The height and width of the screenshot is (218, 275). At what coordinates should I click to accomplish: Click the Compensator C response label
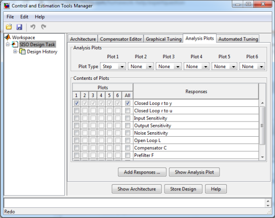[150, 148]
